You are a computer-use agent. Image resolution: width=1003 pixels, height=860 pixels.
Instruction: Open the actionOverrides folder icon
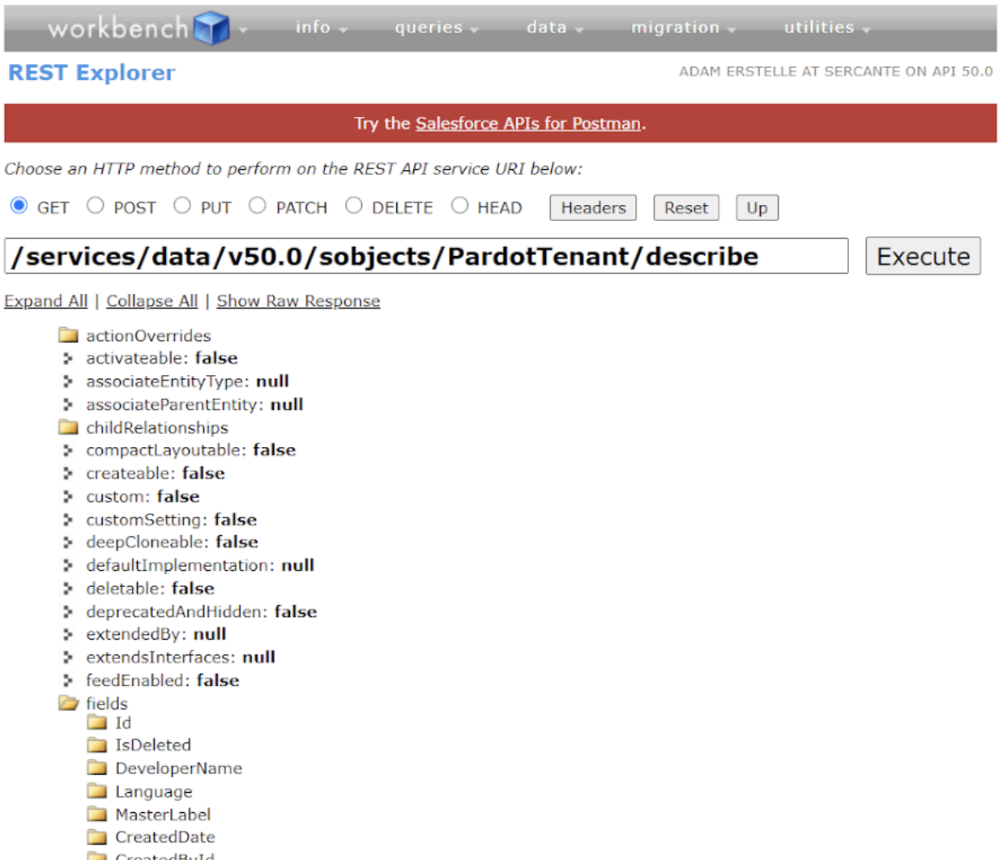(70, 335)
